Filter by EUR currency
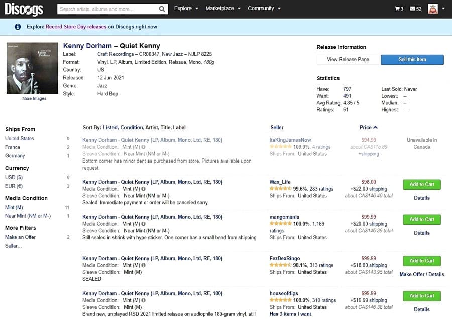The height and width of the screenshot is (319, 452). (14, 186)
